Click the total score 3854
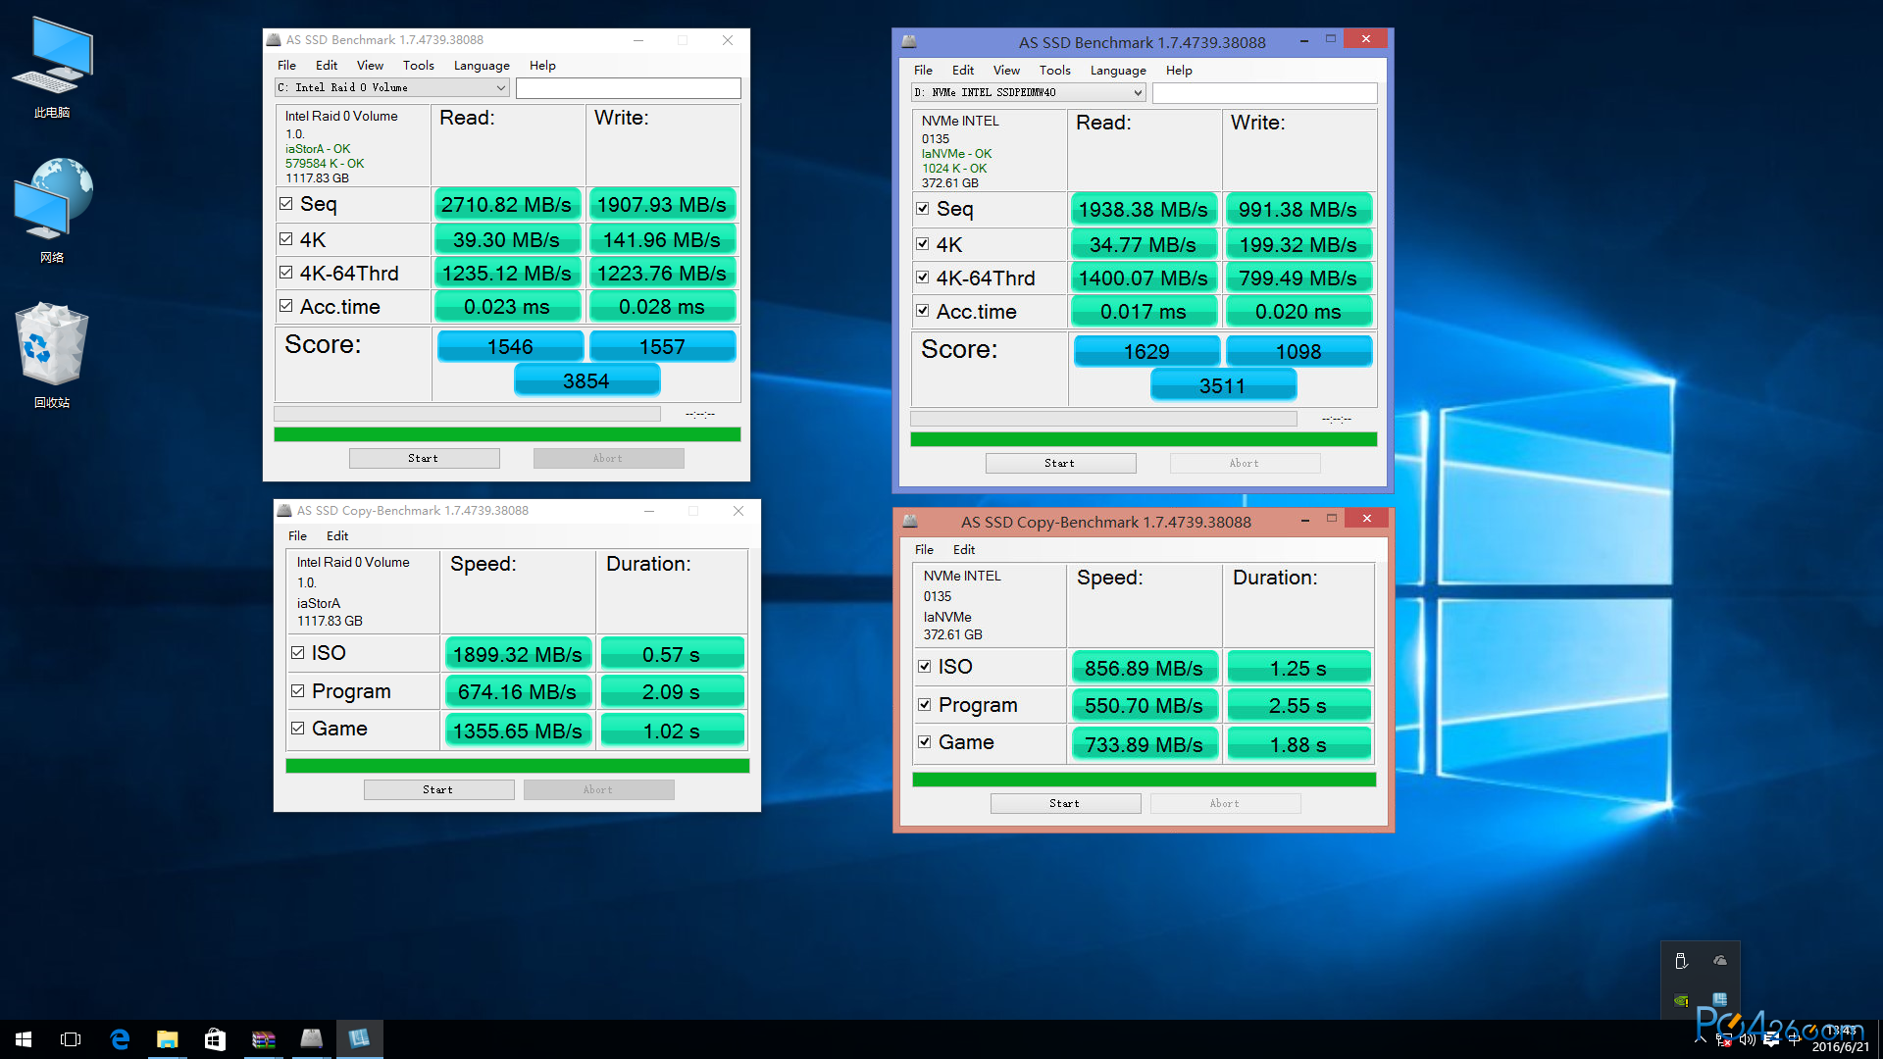The image size is (1883, 1059). point(586,380)
